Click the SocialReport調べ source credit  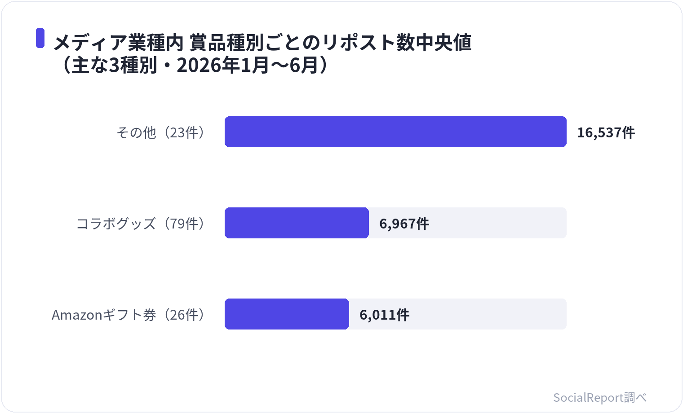point(600,397)
